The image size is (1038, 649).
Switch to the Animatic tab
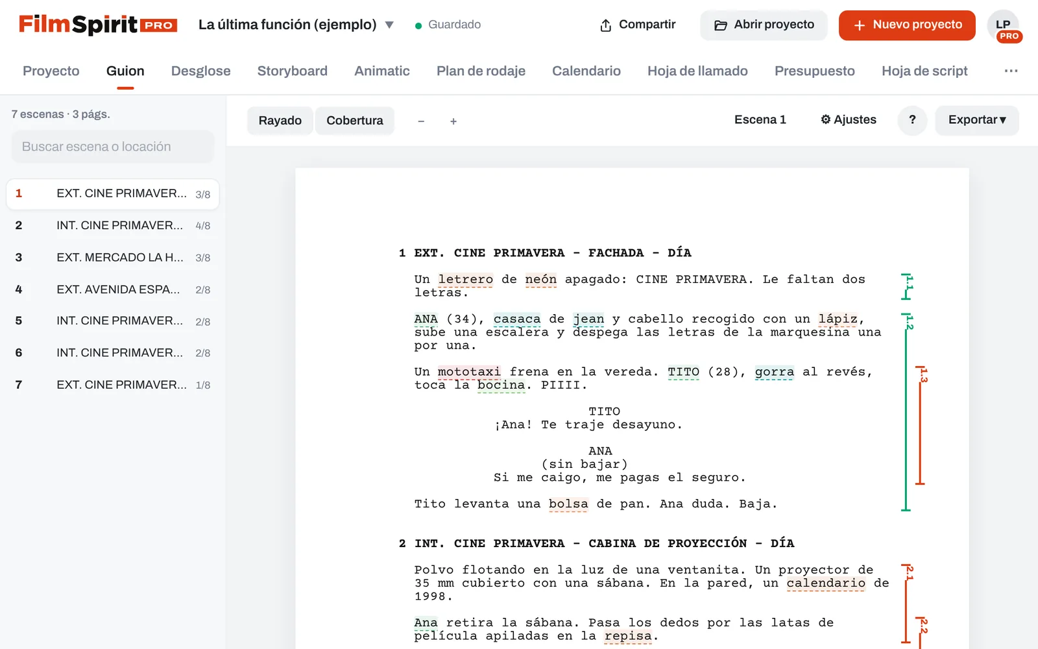382,71
